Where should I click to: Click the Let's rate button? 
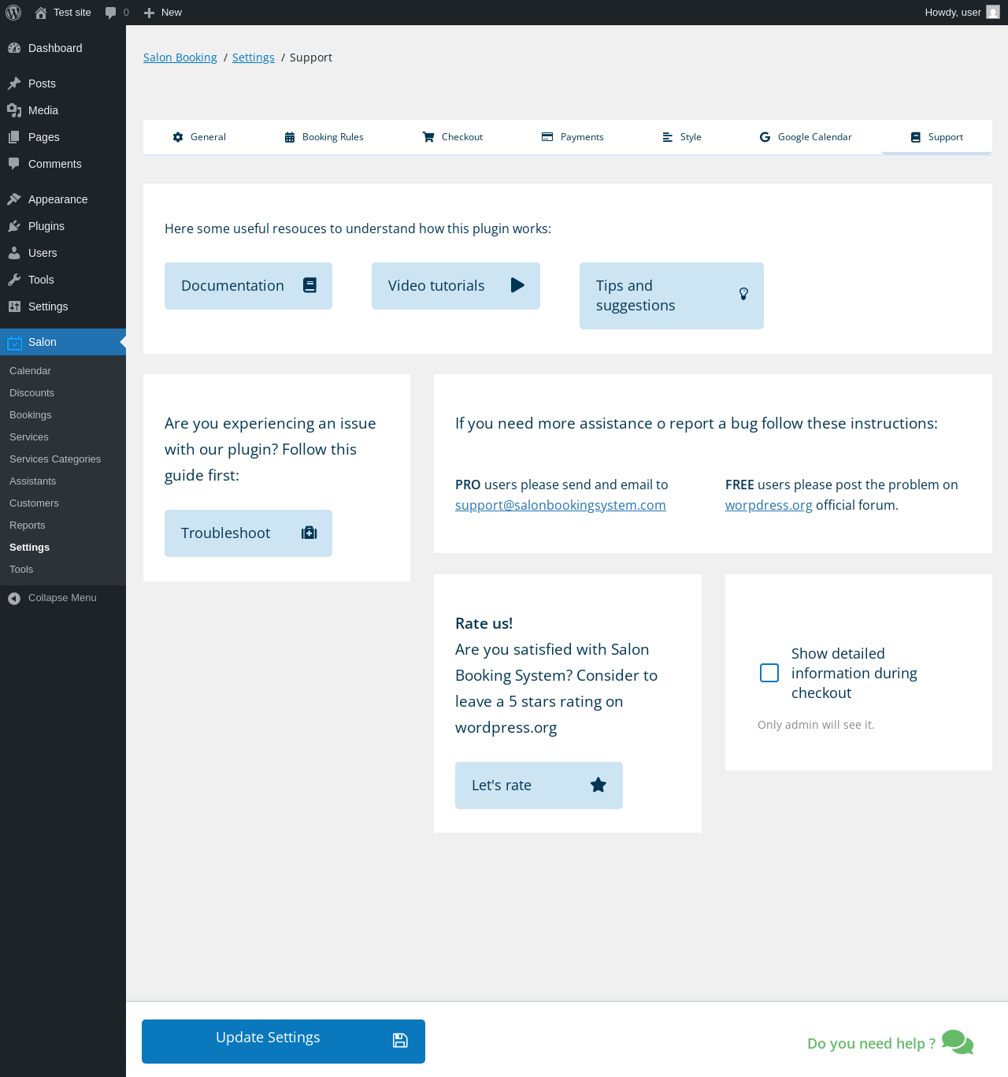coord(539,785)
